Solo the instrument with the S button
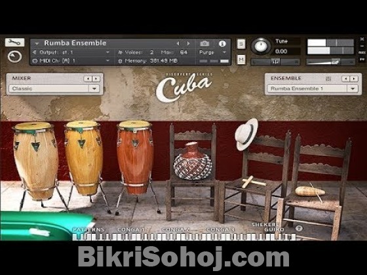 [241, 44]
